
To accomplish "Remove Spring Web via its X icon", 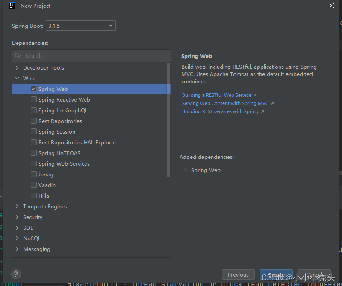I will [x=186, y=170].
